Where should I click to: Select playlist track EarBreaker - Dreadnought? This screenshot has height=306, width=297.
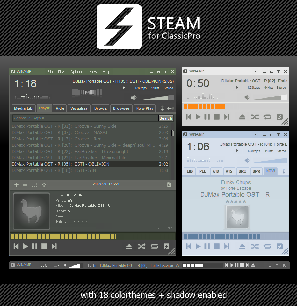(x=90, y=152)
